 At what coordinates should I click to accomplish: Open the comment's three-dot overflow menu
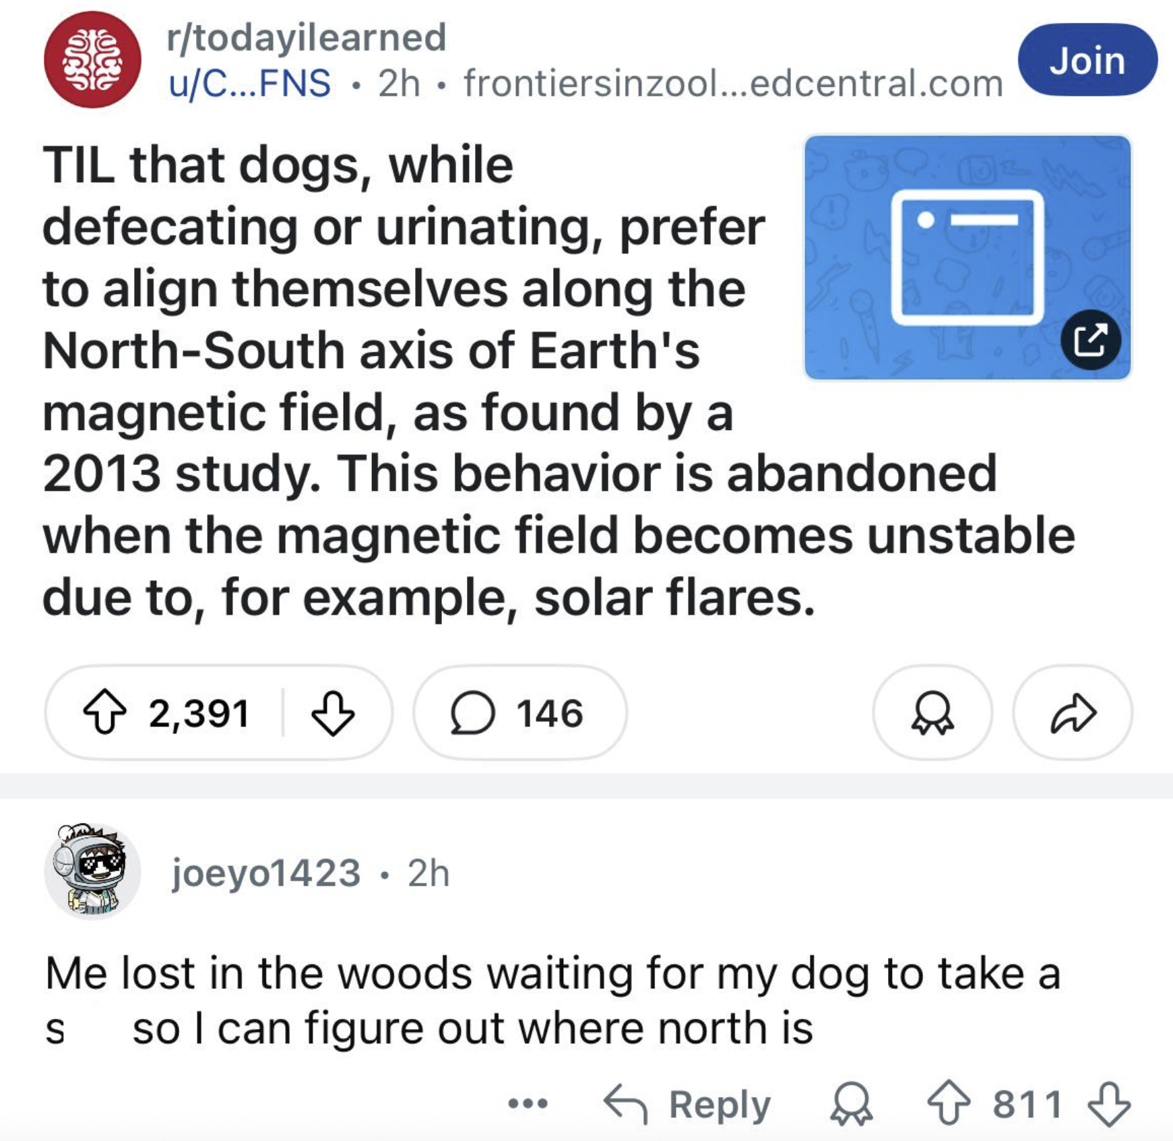528,1104
